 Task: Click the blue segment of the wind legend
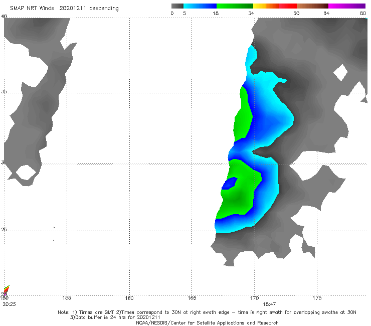[200, 6]
